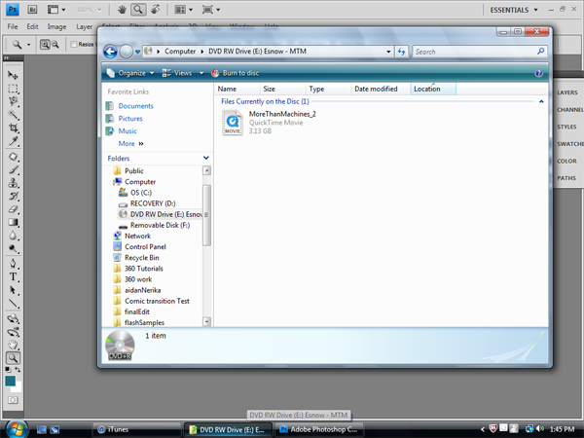Select the Hand tool in application bar
This screenshot has width=584, height=438.
click(x=121, y=9)
